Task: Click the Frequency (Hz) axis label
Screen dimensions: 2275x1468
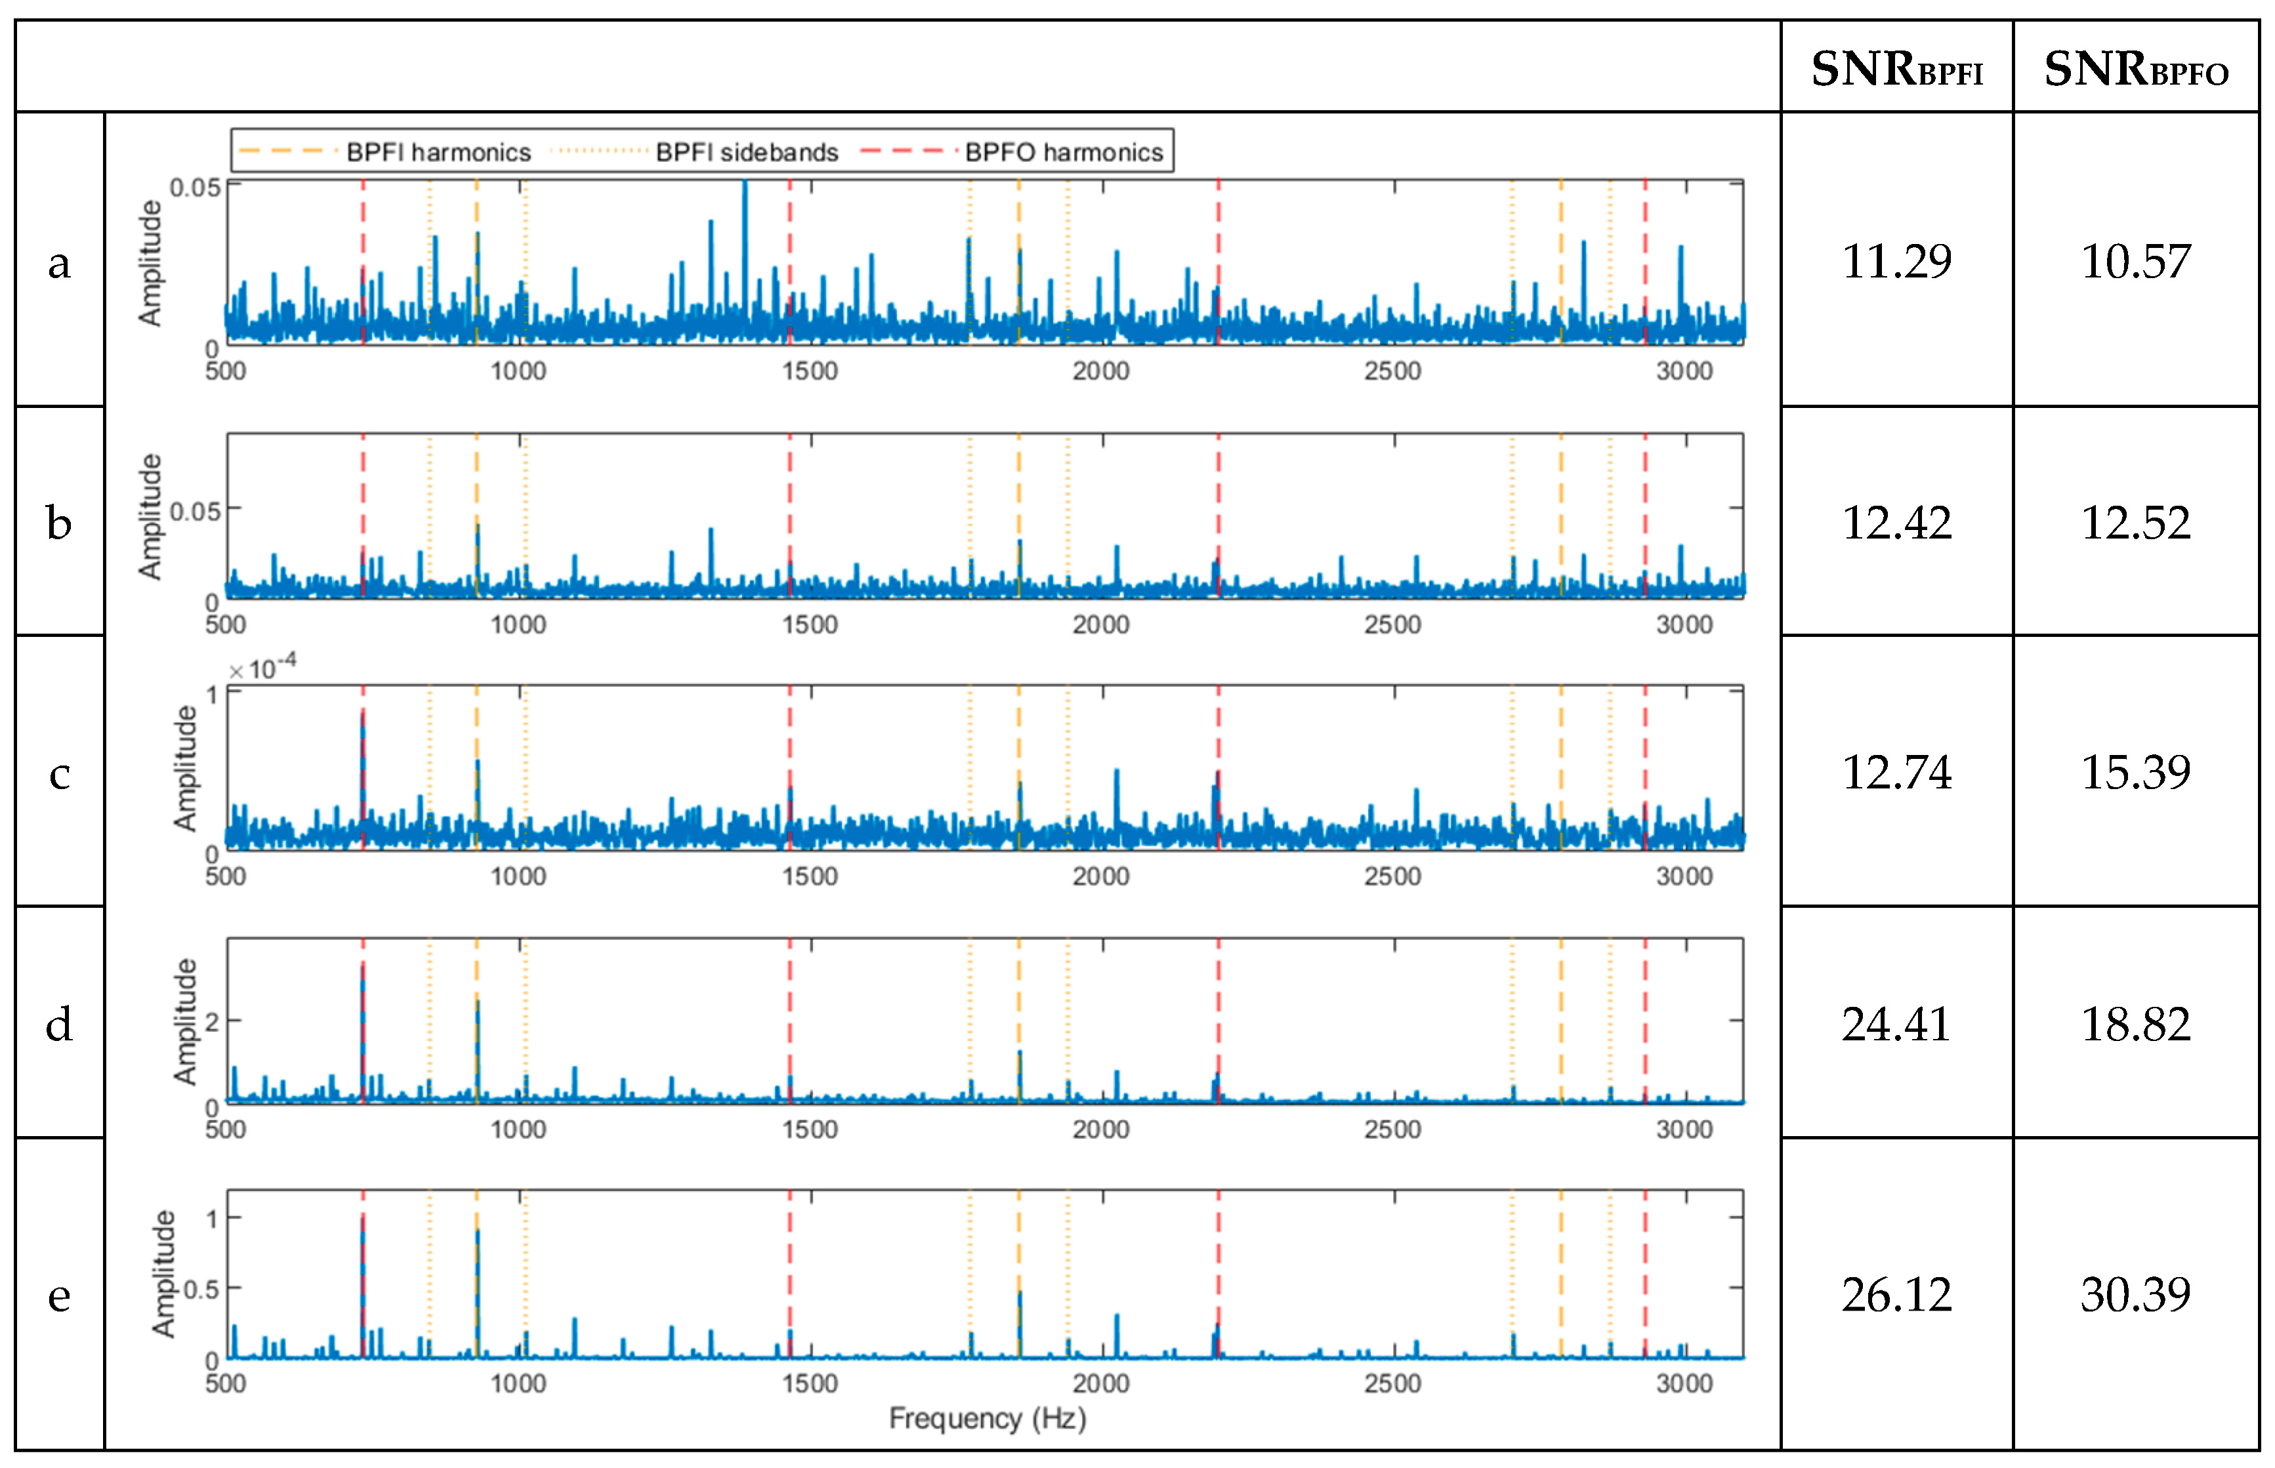Action: (987, 1418)
